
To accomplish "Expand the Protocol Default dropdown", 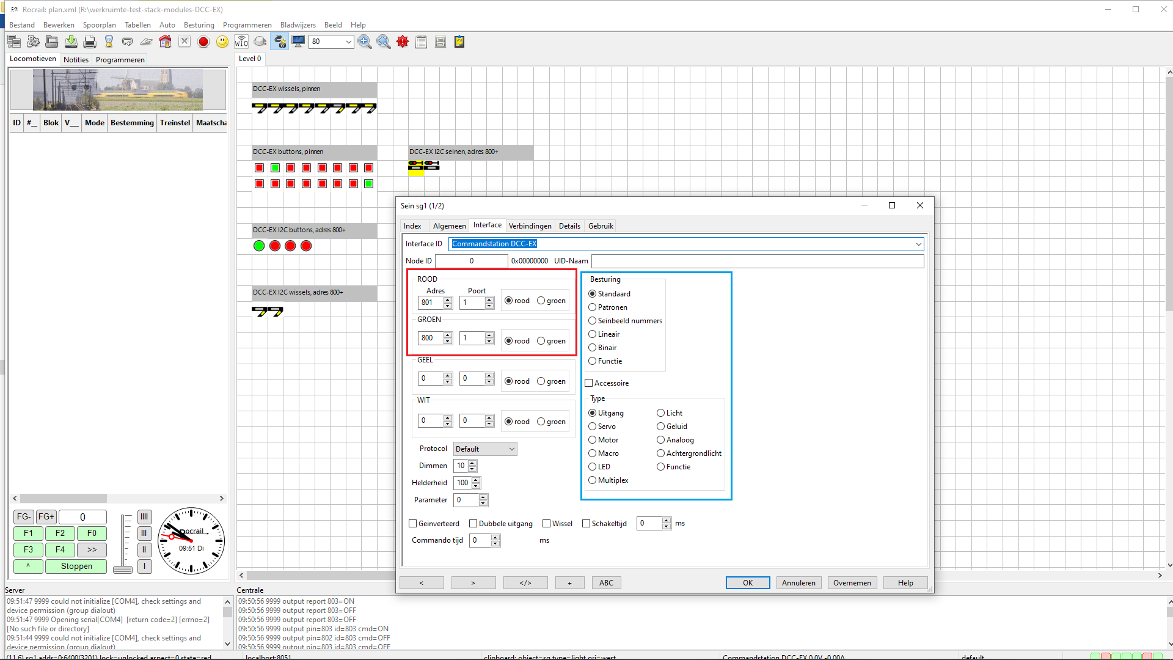I will [x=485, y=449].
